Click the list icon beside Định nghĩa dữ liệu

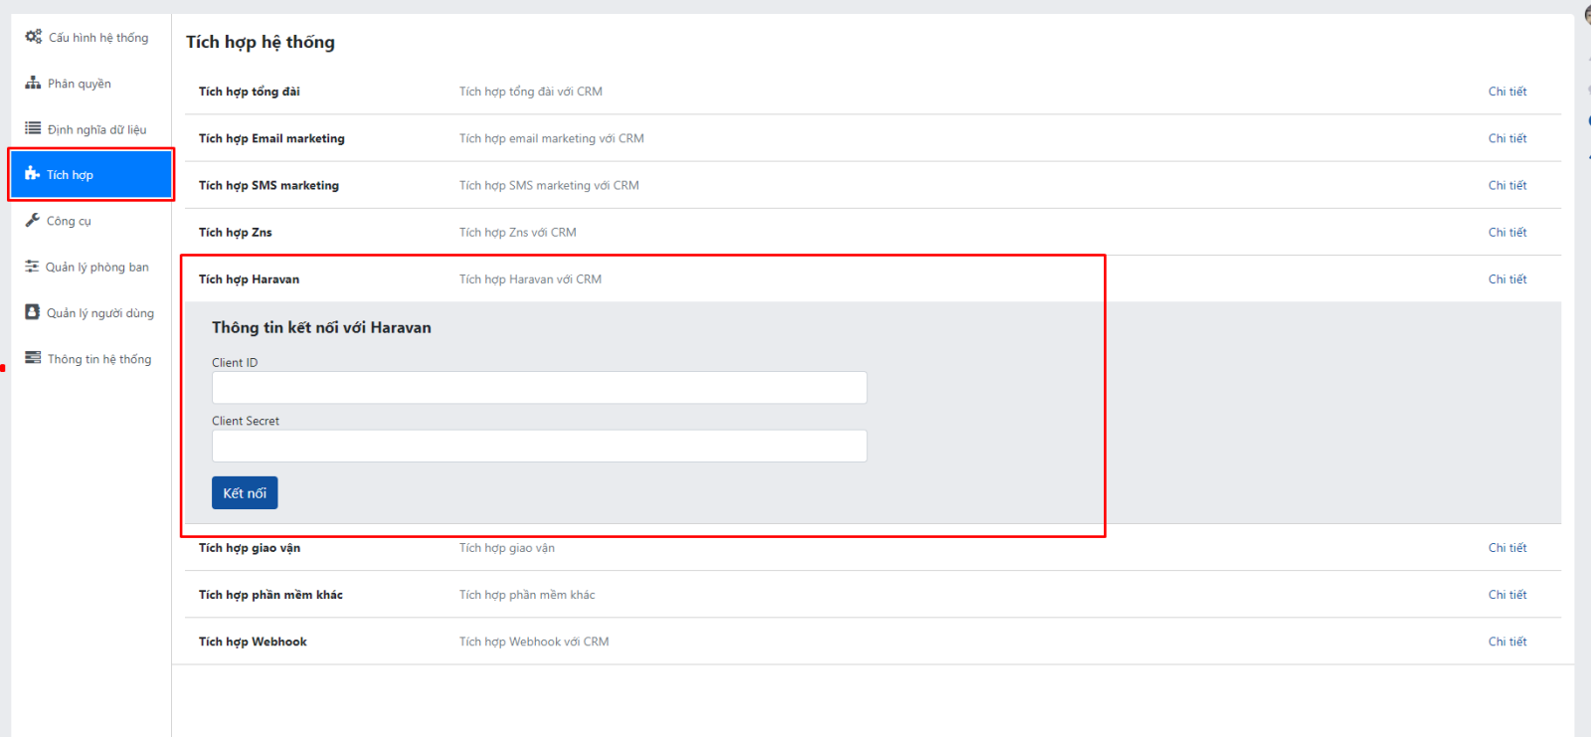(x=33, y=128)
